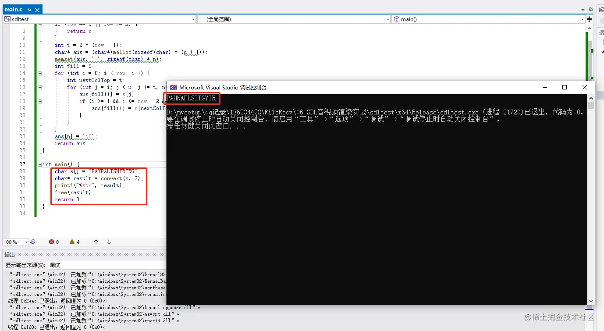Click the yellow warnings count icon
This screenshot has width=604, height=331.
[72, 242]
